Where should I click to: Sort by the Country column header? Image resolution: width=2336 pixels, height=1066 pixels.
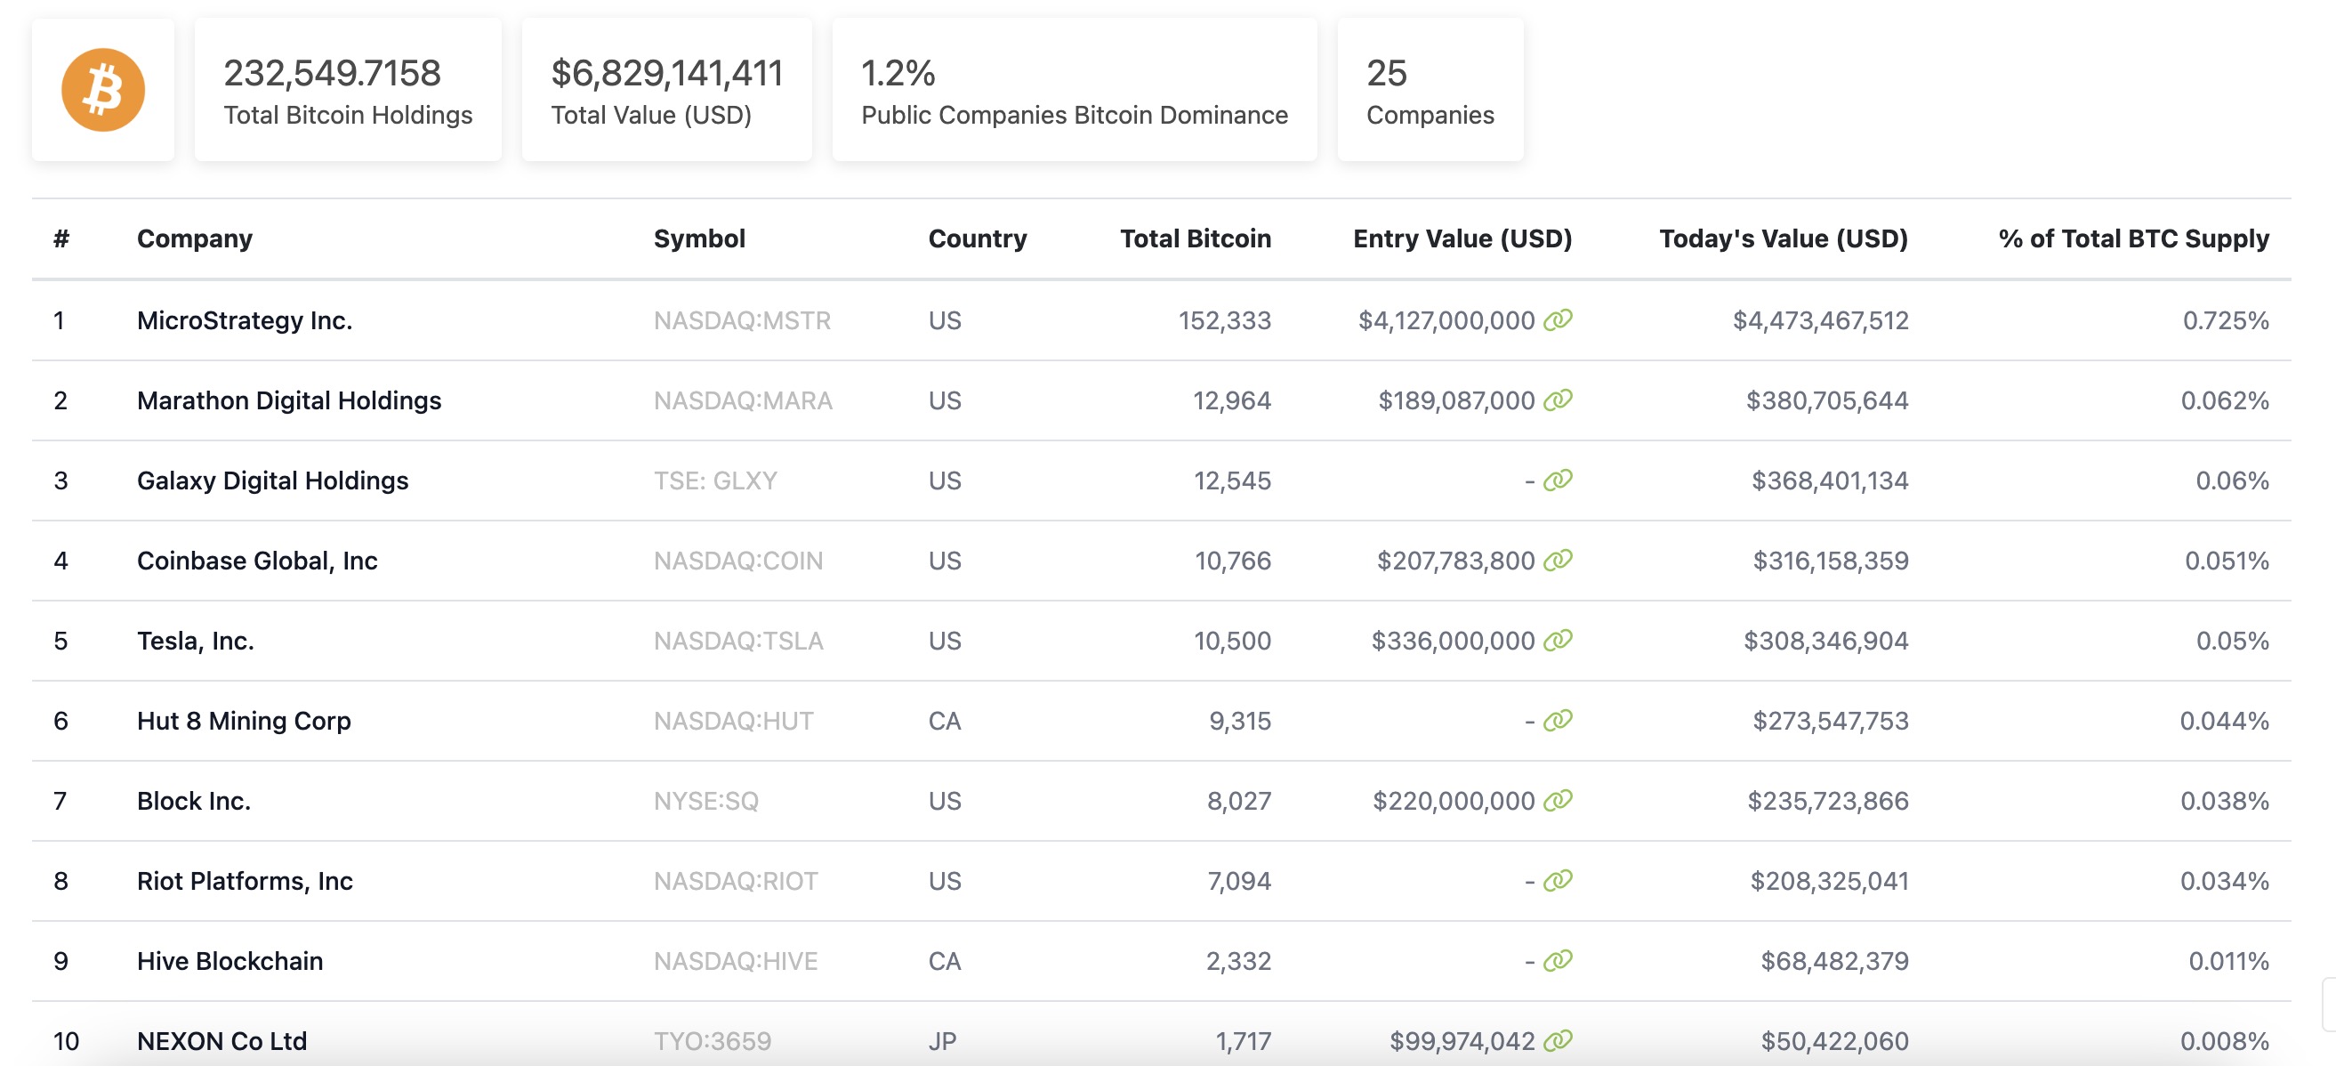coord(978,238)
